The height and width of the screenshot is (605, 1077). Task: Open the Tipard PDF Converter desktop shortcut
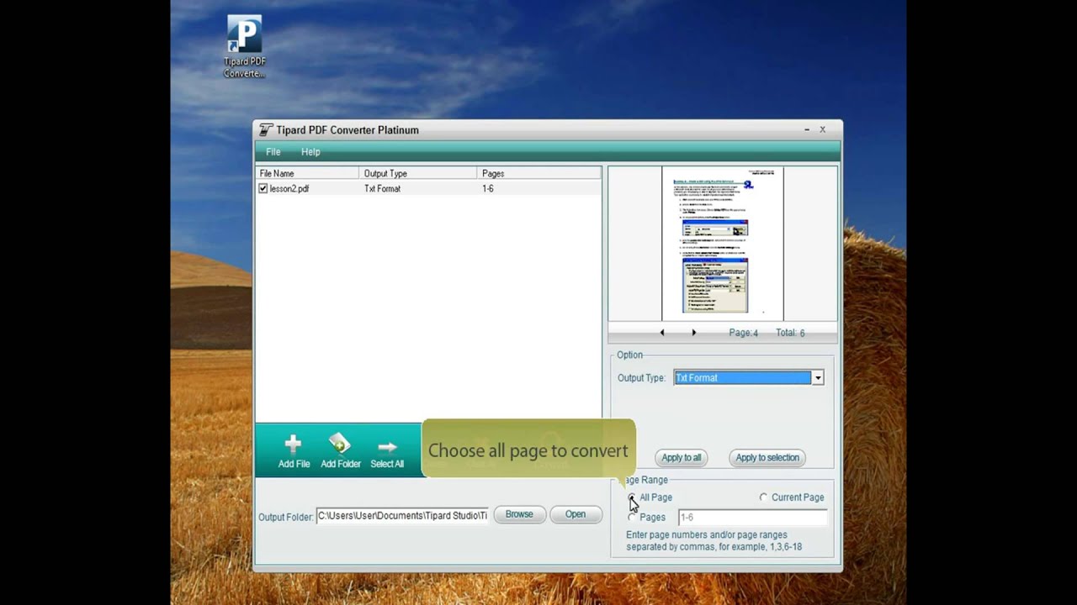244,46
